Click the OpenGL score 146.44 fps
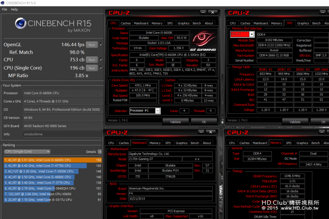The image size is (329, 219). pyautogui.click(x=73, y=45)
